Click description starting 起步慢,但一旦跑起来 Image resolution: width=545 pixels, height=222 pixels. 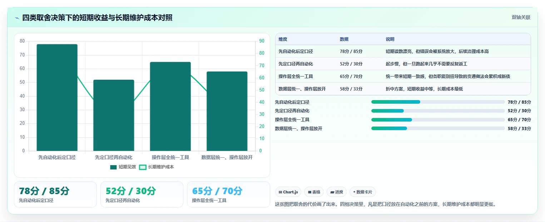pyautogui.click(x=426, y=64)
